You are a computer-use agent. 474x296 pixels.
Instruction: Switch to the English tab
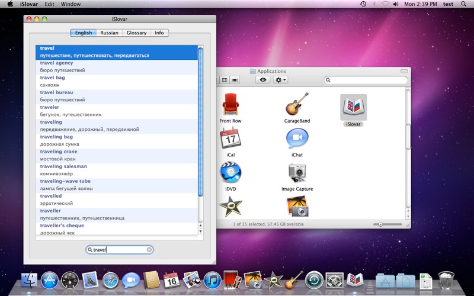click(84, 33)
